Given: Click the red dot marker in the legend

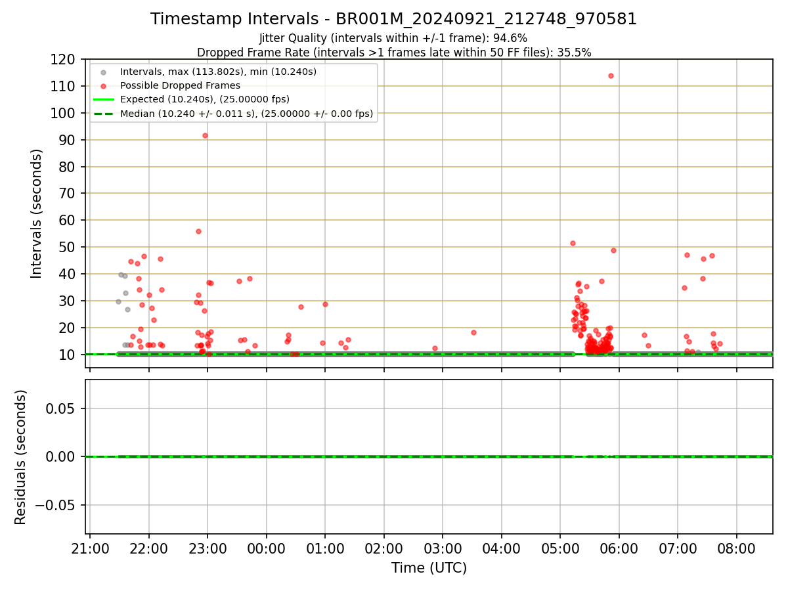Looking at the screenshot, I should click(103, 86).
